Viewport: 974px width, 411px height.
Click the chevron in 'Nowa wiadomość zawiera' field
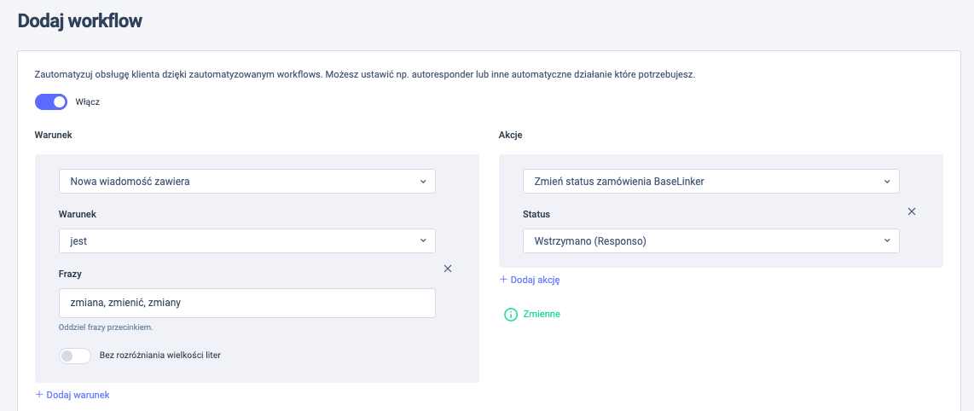423,182
